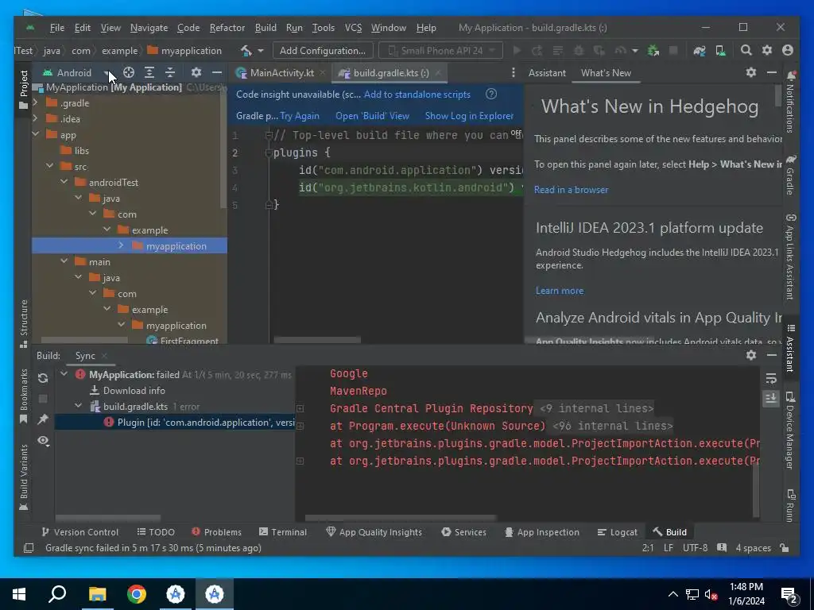814x610 pixels.
Task: Click the Pin Tab icon in Build panel
Action: click(x=43, y=419)
